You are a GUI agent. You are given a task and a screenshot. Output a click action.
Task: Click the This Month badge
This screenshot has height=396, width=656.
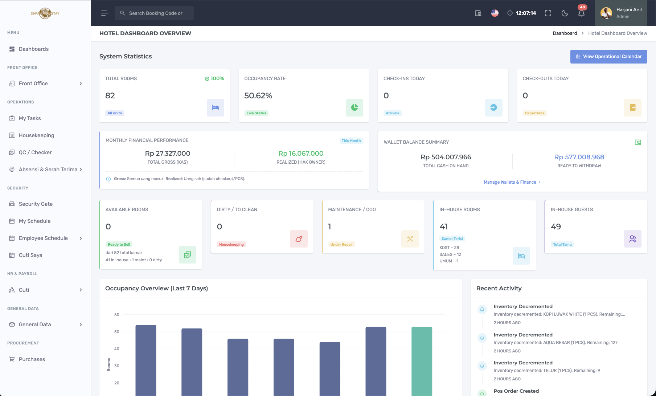[x=351, y=141]
